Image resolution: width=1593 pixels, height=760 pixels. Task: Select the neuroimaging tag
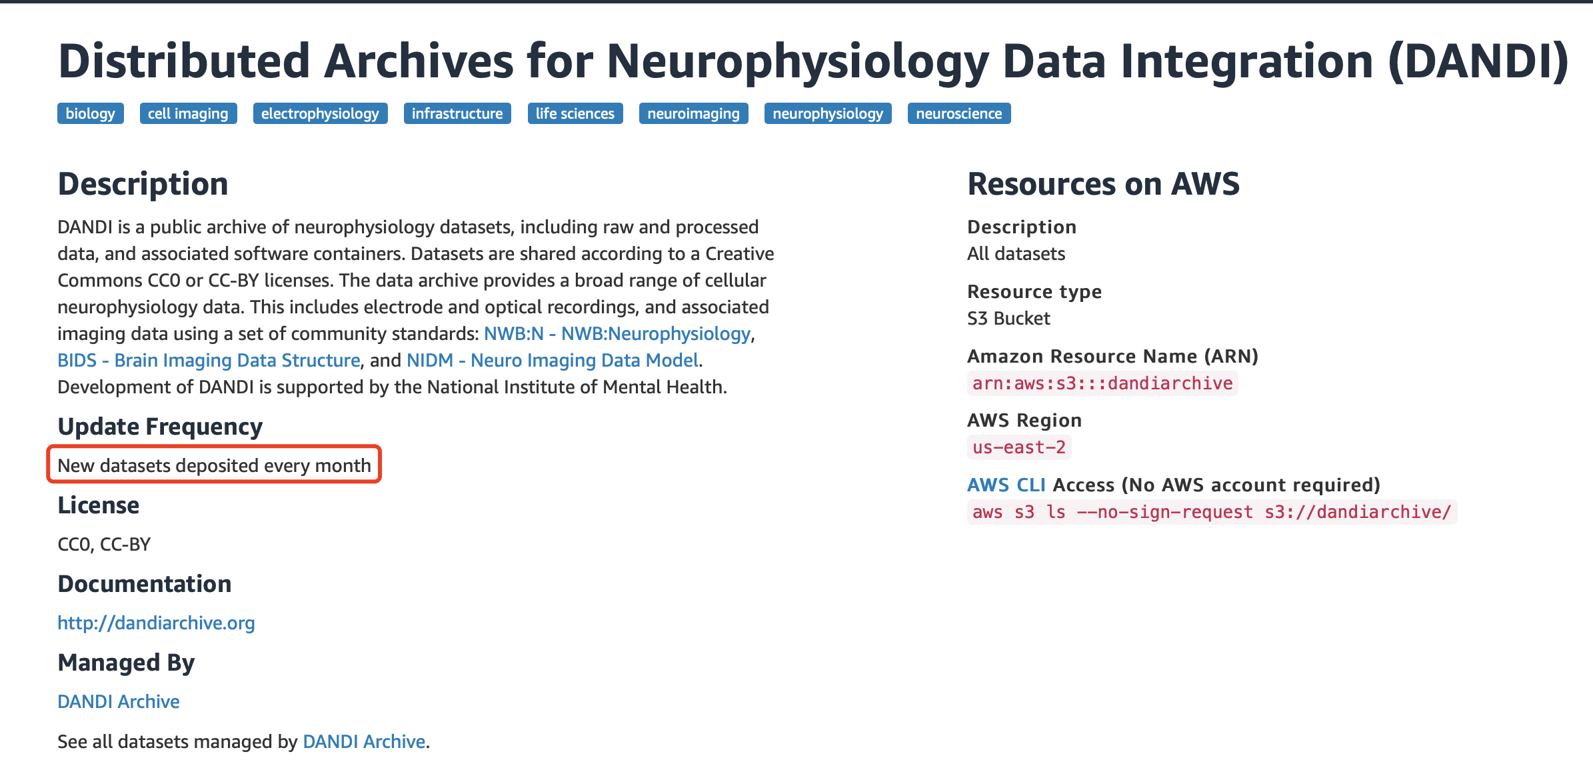693,113
